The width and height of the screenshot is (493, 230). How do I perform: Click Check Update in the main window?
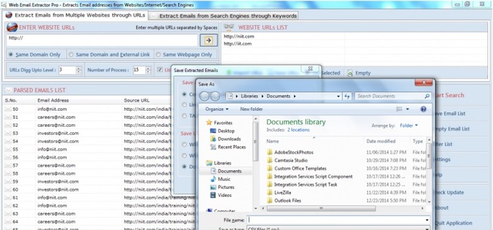point(449,192)
